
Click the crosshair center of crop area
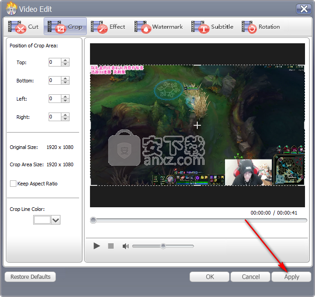click(x=197, y=125)
